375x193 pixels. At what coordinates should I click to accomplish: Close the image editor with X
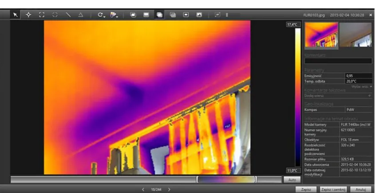371,15
